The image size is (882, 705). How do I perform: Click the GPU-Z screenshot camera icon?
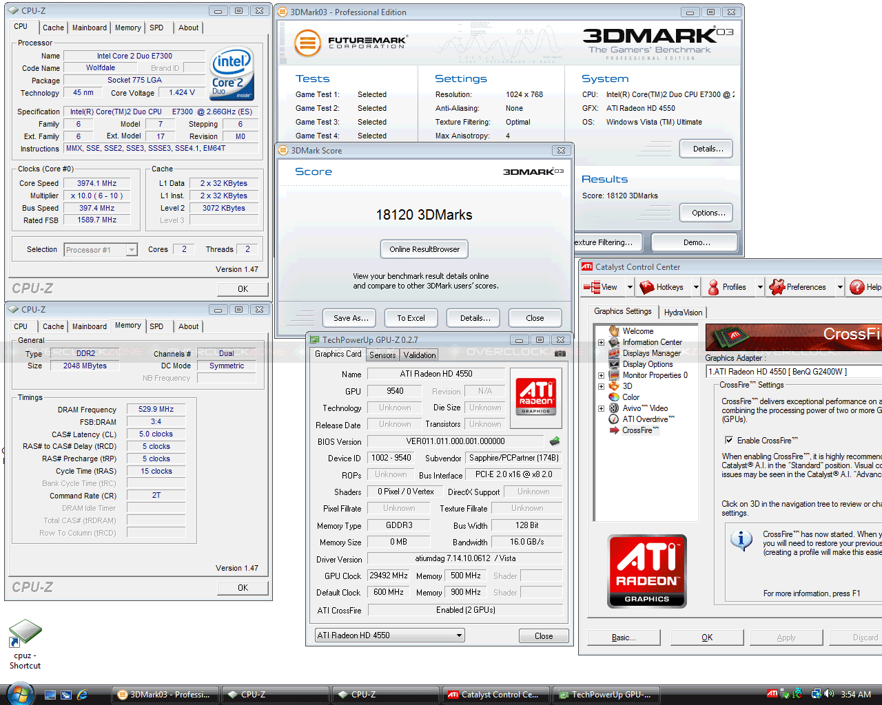click(x=560, y=354)
